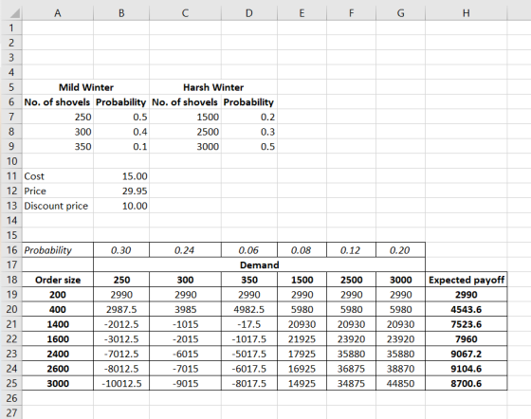This screenshot has width=531, height=419.
Task: Select order size 1400 cell
Action: (58, 324)
